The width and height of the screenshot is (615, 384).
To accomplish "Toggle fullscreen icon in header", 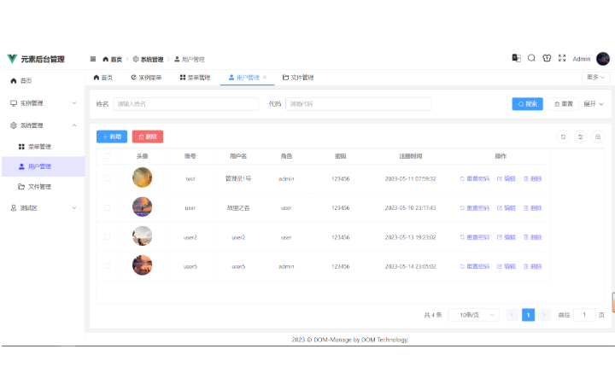I will (562, 58).
